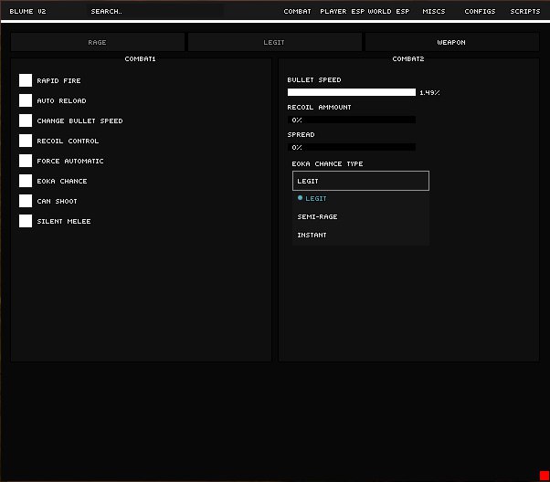Screen dimensions: 550x482
Task: Tick the Force Automatic checkbox
Action: [x=26, y=162]
